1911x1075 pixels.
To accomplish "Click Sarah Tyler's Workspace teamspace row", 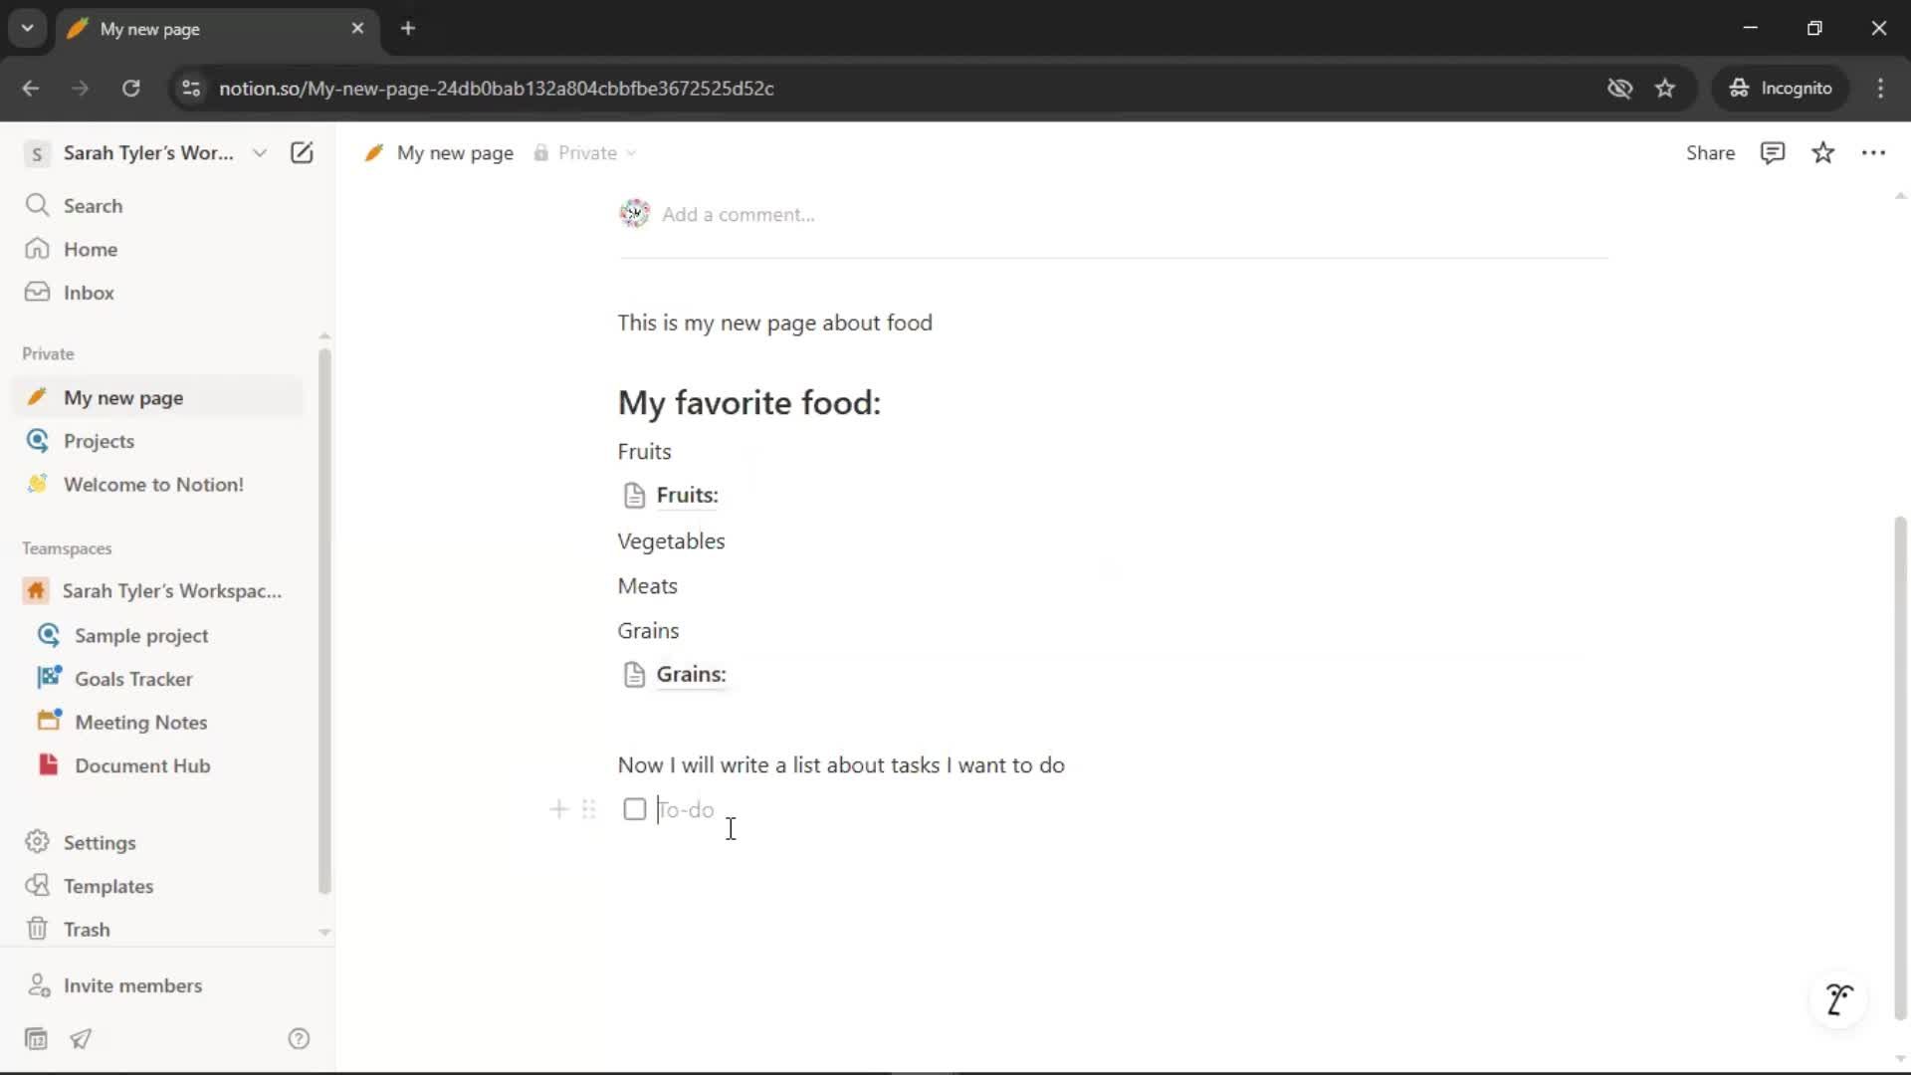I will (159, 591).
